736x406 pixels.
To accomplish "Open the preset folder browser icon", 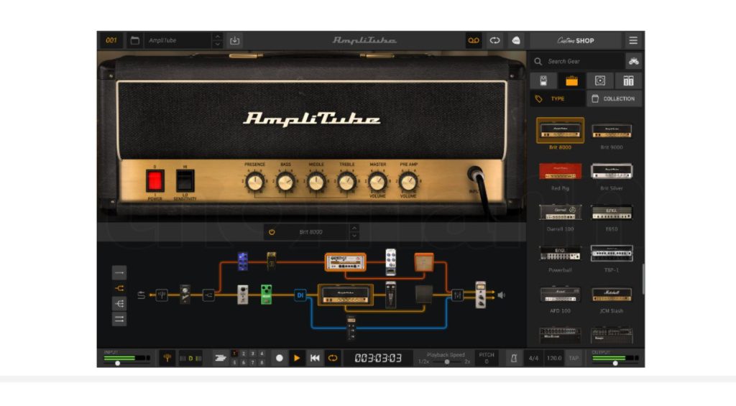I will click(134, 40).
